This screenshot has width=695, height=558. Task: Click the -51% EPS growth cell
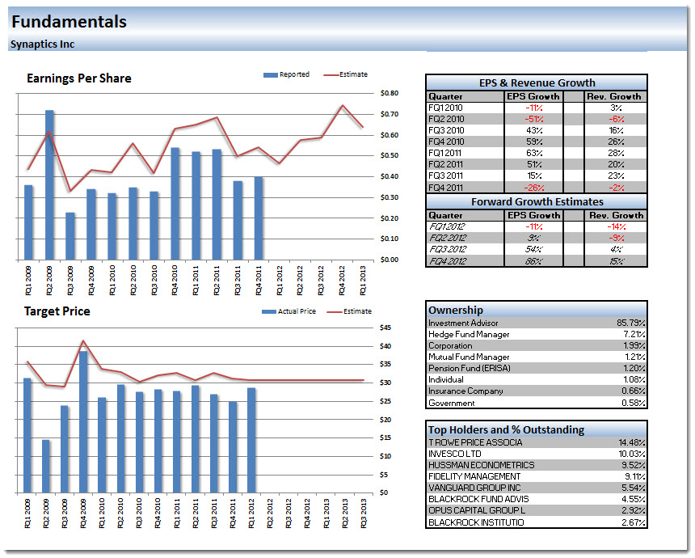534,120
